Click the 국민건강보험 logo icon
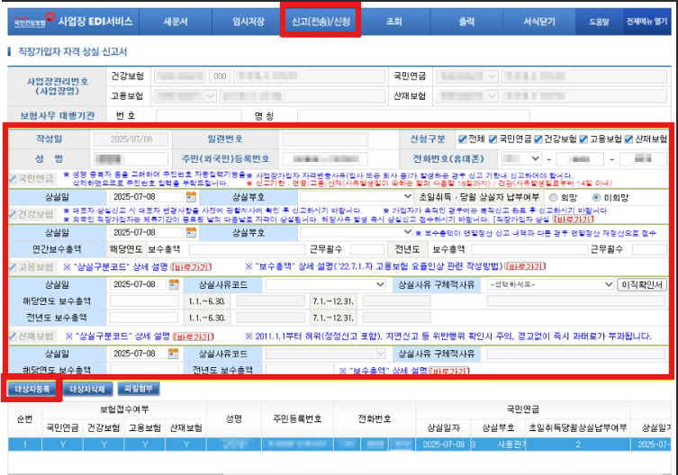Image resolution: width=678 pixels, height=475 pixels. coord(34,21)
